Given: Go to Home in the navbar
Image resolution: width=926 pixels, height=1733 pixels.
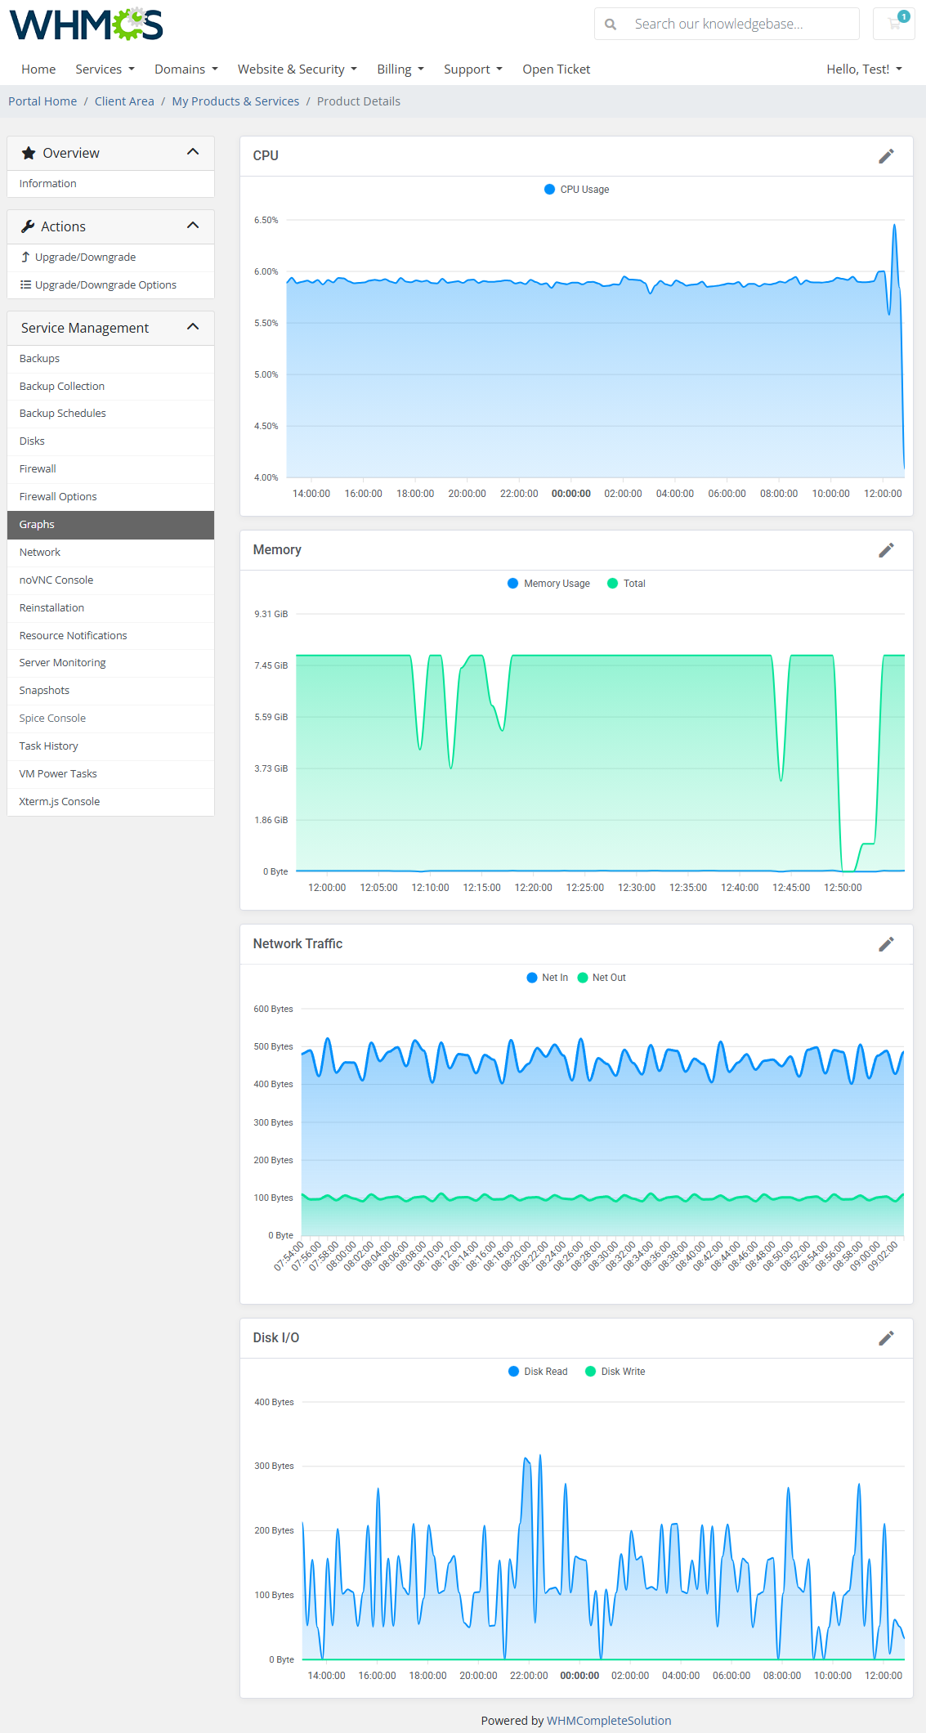Looking at the screenshot, I should [x=38, y=69].
